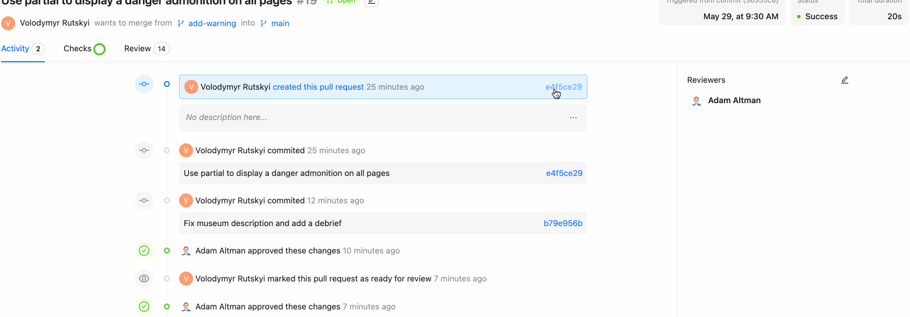910x317 pixels.
Task: Click green check icon of approval 10 minutes ago
Action: point(144,251)
